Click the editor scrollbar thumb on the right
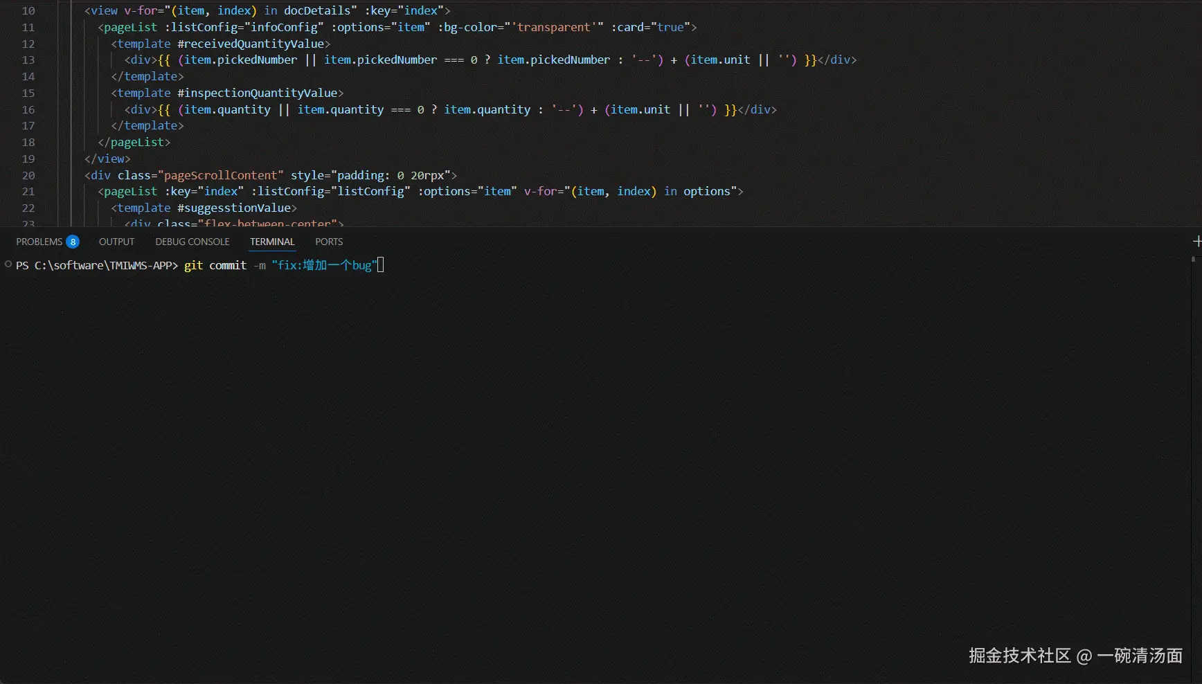Screen dimensions: 1202x684 (x=1192, y=260)
